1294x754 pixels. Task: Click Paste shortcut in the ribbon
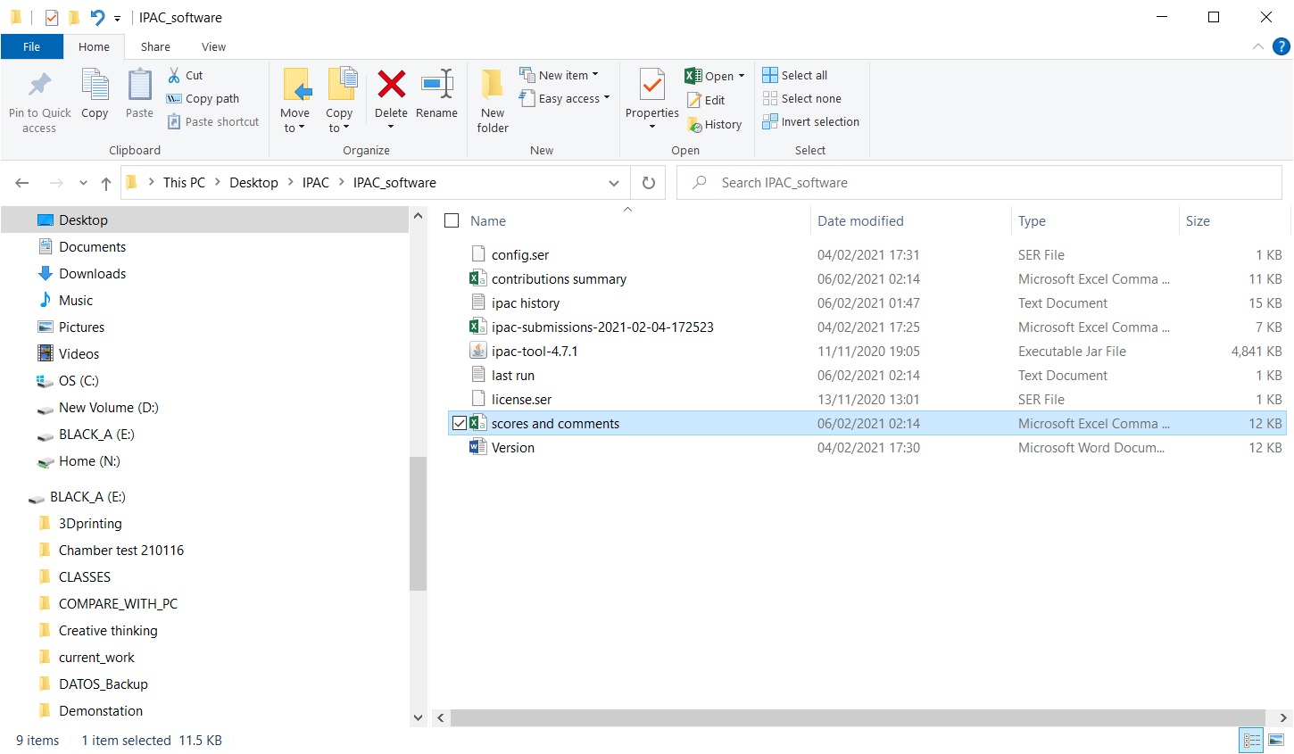(x=213, y=122)
